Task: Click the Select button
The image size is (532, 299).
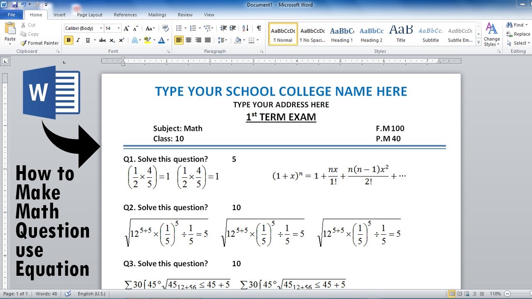Action: pyautogui.click(x=517, y=43)
